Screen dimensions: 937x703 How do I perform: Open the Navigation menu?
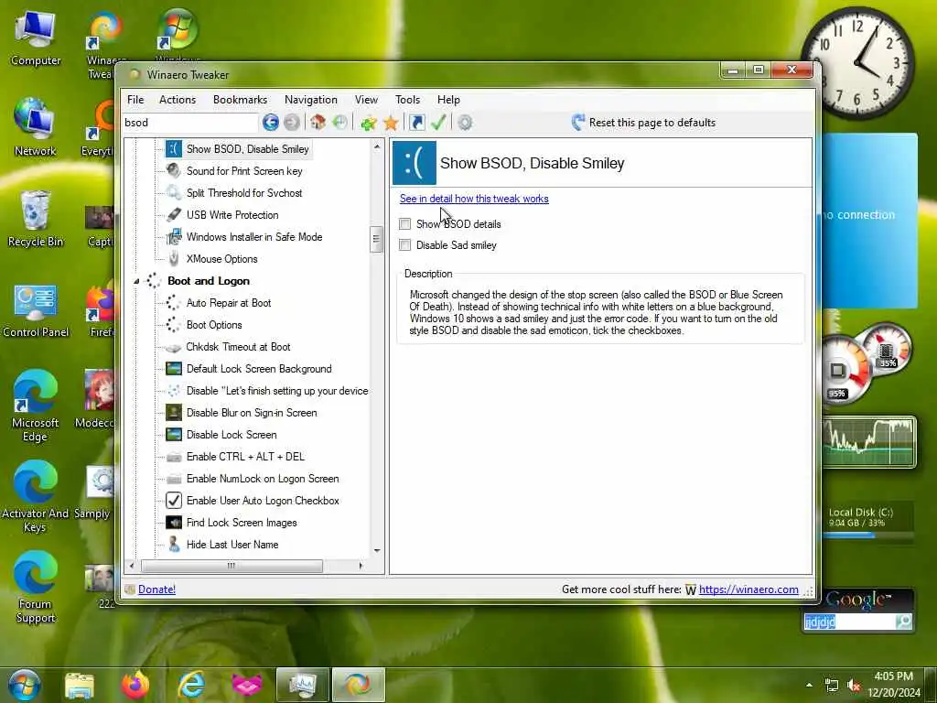click(x=311, y=100)
